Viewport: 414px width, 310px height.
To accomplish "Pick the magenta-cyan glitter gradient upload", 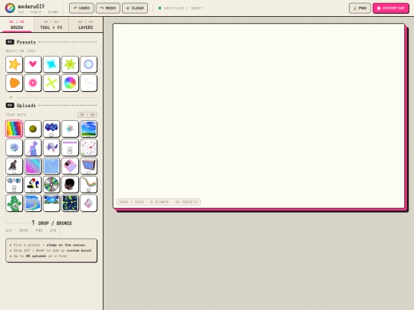I will click(x=33, y=166).
